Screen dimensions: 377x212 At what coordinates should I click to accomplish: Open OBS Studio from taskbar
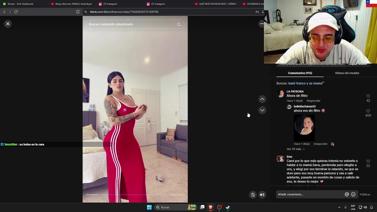coord(219,207)
